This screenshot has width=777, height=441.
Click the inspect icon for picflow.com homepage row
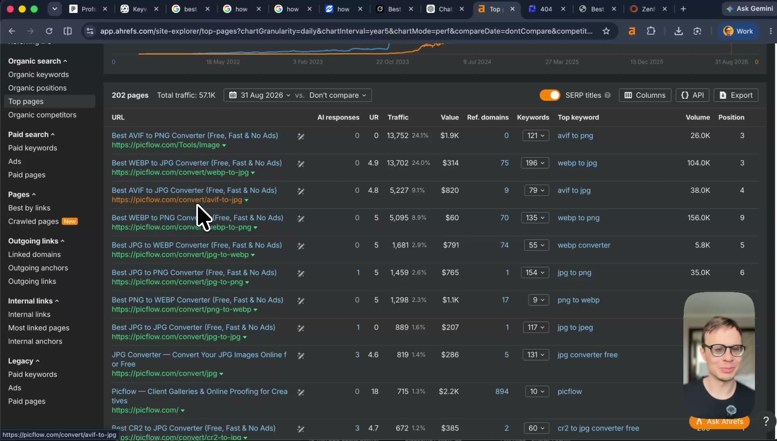pos(301,392)
